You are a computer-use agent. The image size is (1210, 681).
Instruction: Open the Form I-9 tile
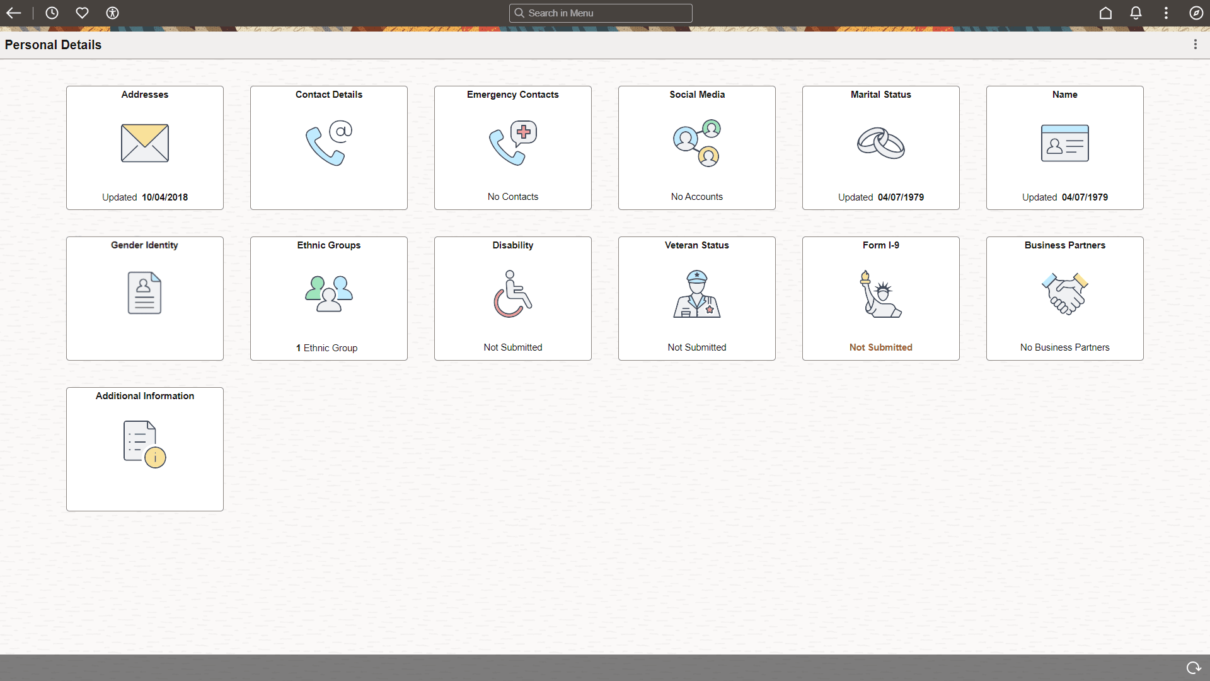click(881, 298)
